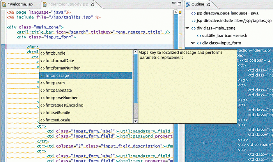Click the Outline view tree icon
The height and width of the screenshot is (162, 273).
tap(188, 4)
